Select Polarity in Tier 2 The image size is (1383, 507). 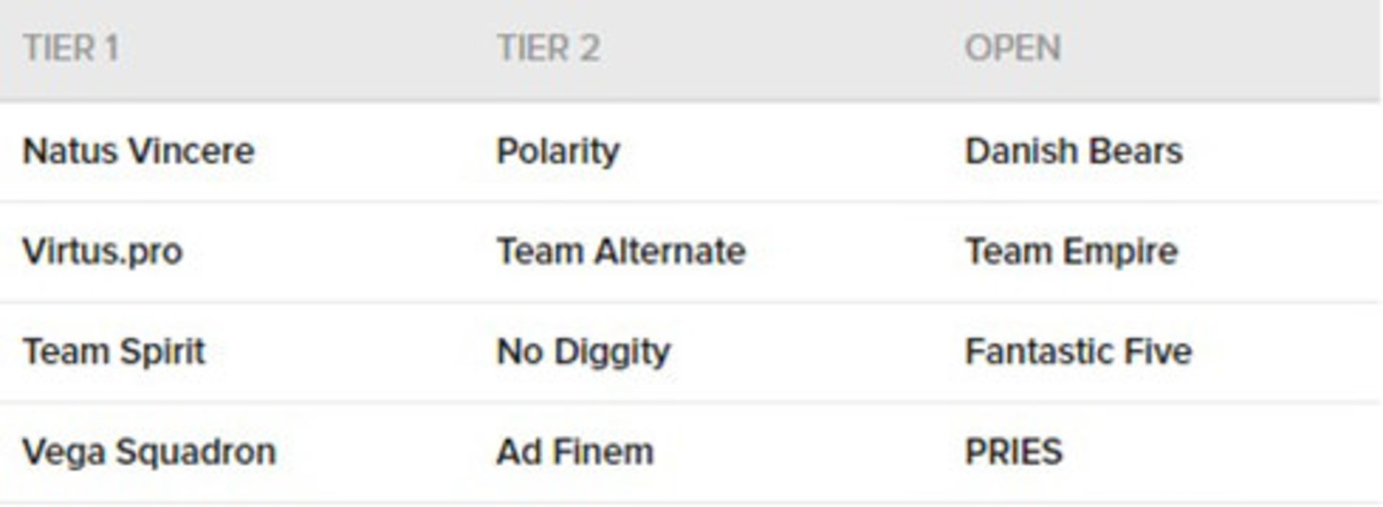[x=558, y=152]
